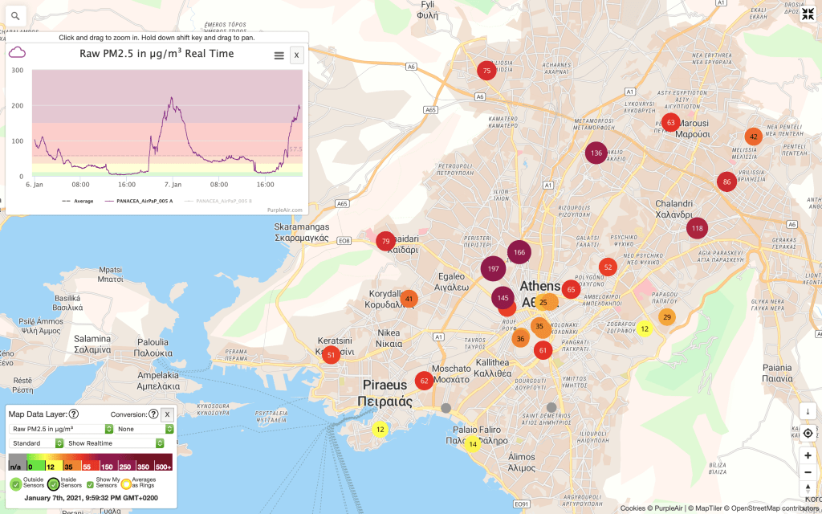The image size is (822, 514).
Task: Toggle the Outside Sensors checkbox
Action: coord(16,483)
